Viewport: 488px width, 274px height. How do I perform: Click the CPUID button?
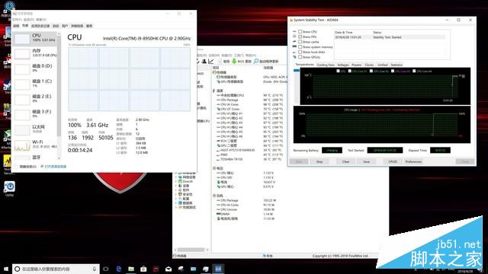393,161
